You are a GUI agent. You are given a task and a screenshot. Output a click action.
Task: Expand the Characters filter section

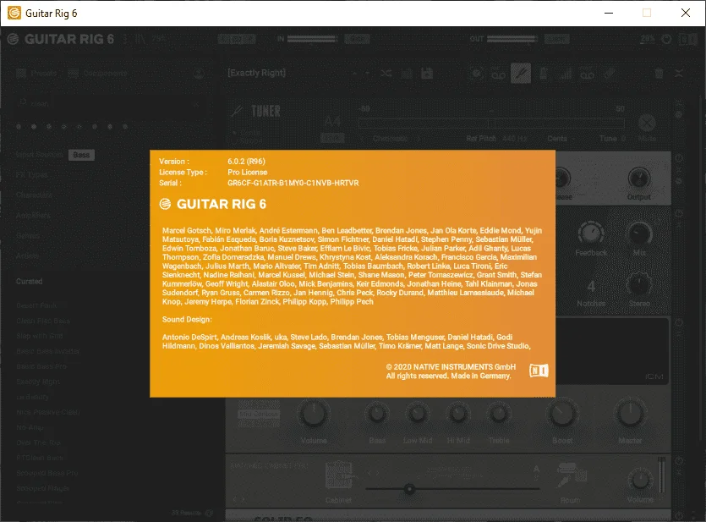click(x=34, y=195)
